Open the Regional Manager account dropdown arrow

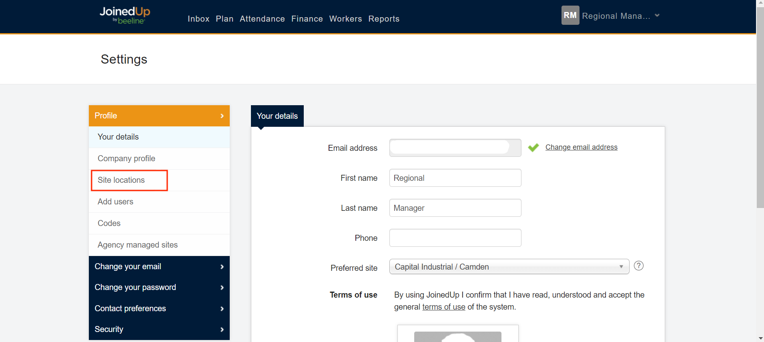click(x=657, y=16)
